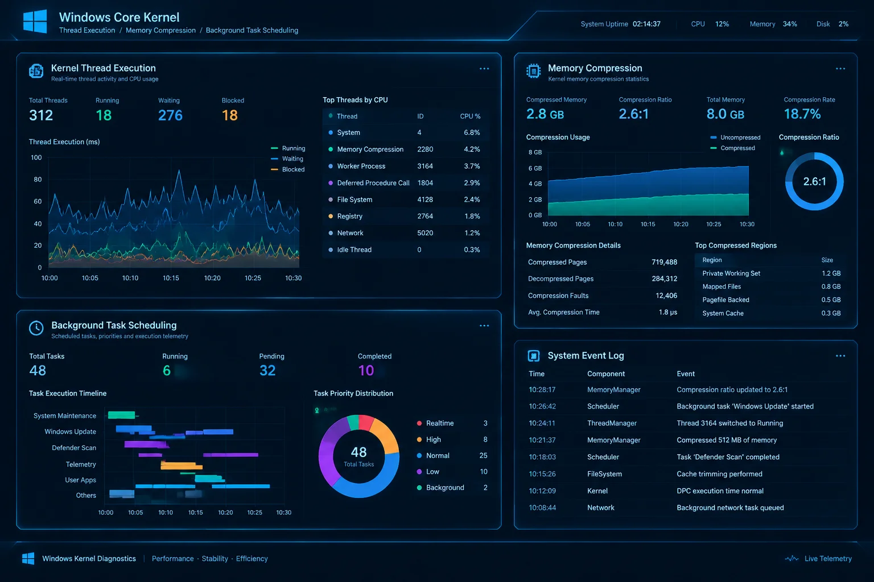
Task: Click CPU 12% indicator in header
Action: (710, 24)
